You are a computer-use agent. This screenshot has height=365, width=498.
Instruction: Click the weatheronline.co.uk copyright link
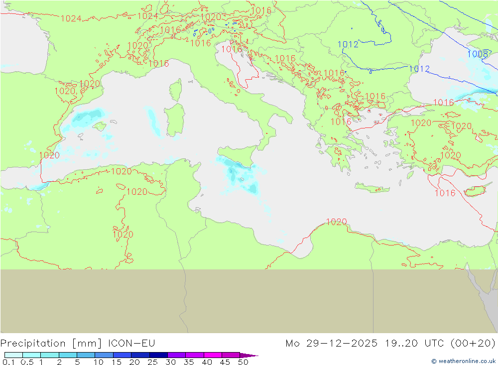(x=463, y=361)
